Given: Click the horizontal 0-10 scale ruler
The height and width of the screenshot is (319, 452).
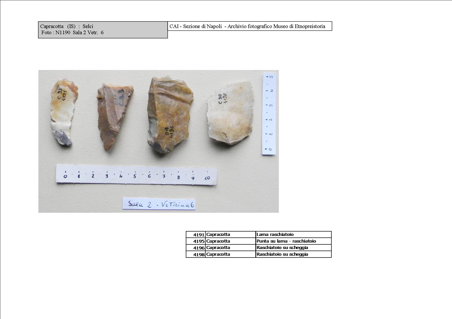Looking at the screenshot, I should (x=136, y=174).
